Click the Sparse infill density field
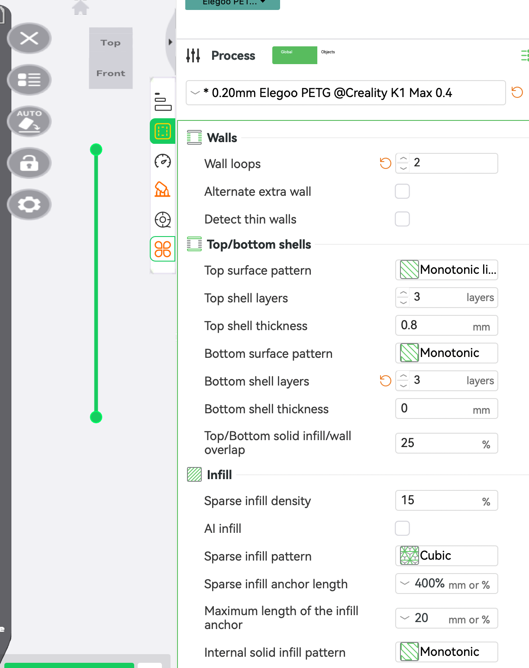529x668 pixels. point(447,500)
